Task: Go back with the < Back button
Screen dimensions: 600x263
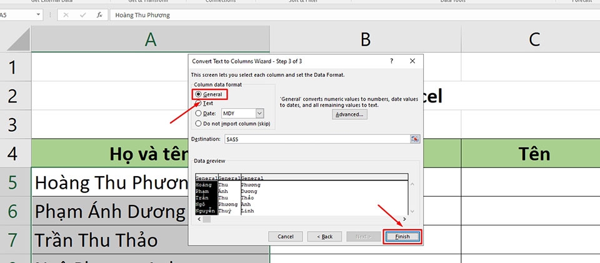Action: point(324,237)
